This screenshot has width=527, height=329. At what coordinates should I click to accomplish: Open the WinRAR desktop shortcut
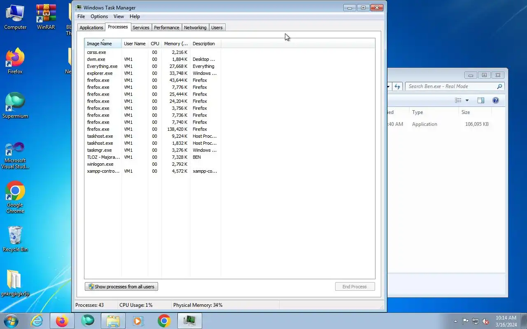(x=46, y=17)
